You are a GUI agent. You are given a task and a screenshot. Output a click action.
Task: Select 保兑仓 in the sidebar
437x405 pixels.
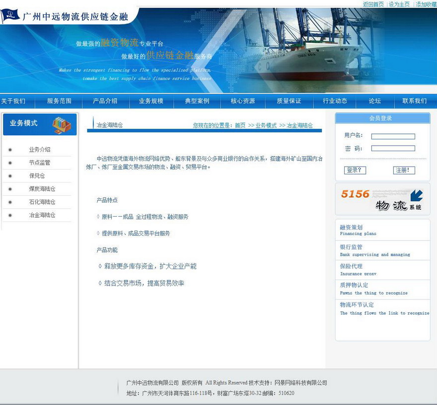pos(37,176)
